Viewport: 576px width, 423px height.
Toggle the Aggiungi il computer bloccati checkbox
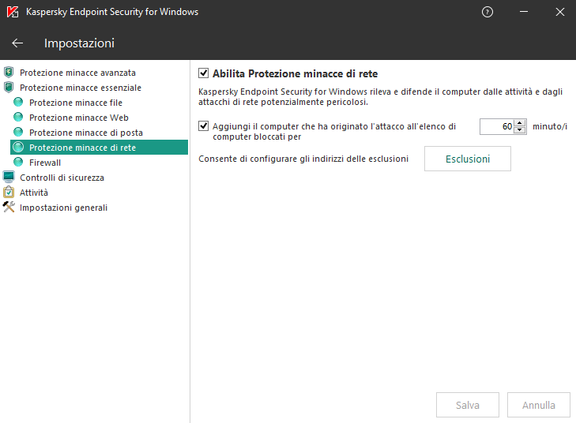(x=204, y=125)
